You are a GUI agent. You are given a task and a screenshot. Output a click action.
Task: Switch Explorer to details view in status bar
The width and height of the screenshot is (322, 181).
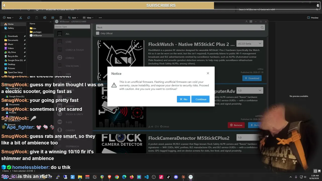315,171
